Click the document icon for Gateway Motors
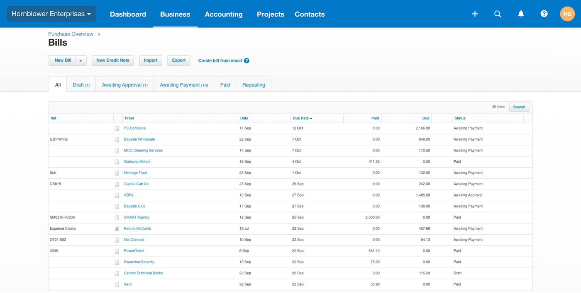 coord(117,162)
